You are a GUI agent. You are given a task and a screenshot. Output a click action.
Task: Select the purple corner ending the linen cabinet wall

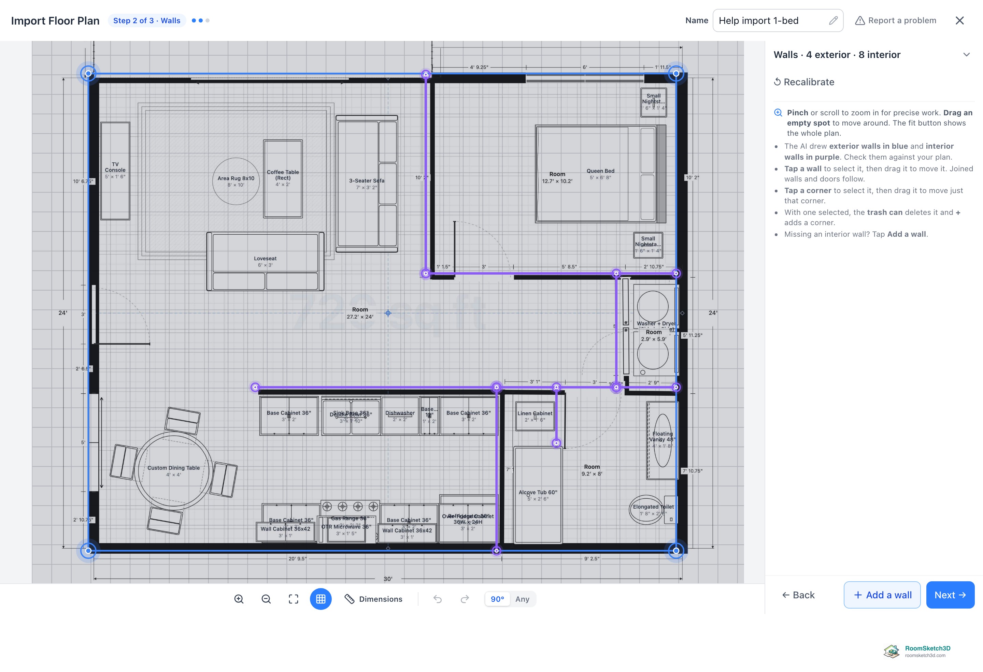(x=556, y=443)
